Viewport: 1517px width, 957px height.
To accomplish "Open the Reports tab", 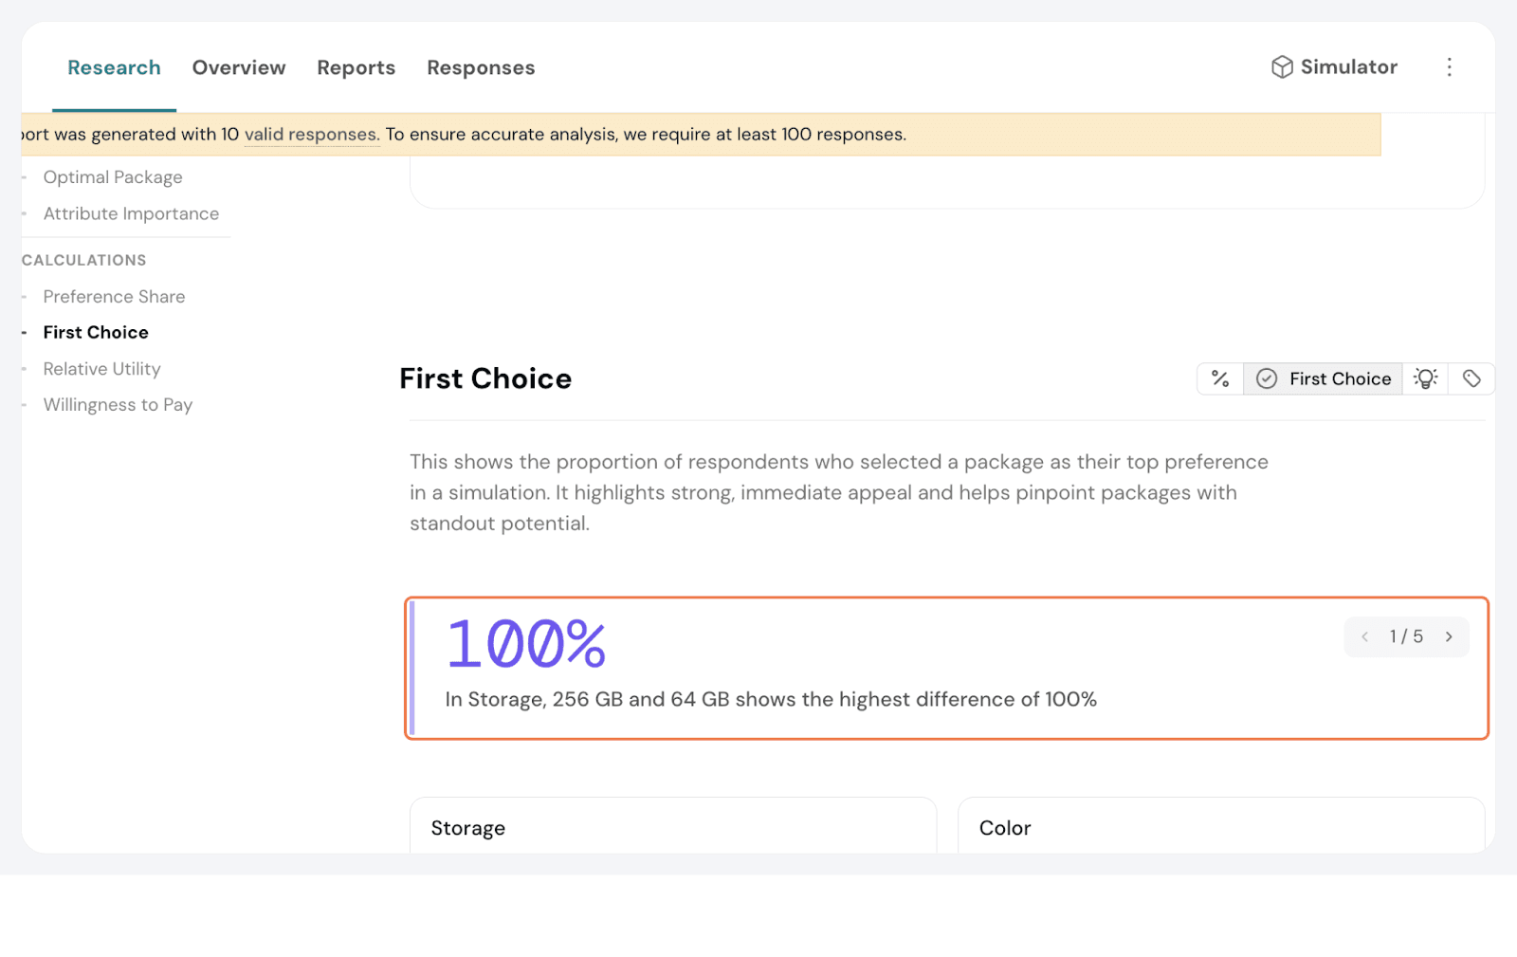I will (356, 68).
